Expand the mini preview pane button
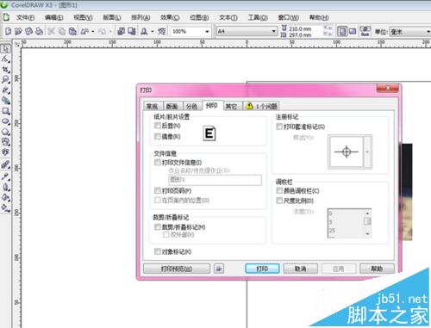 tap(219, 269)
